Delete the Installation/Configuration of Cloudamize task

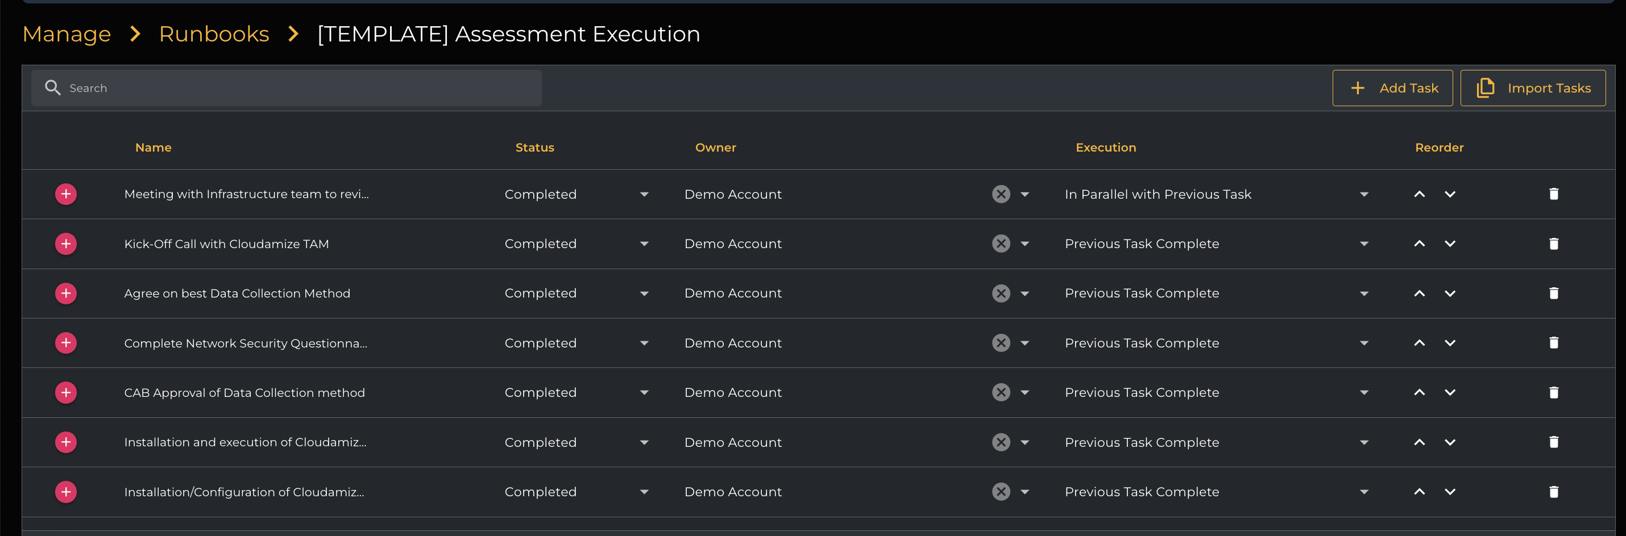[1553, 492]
